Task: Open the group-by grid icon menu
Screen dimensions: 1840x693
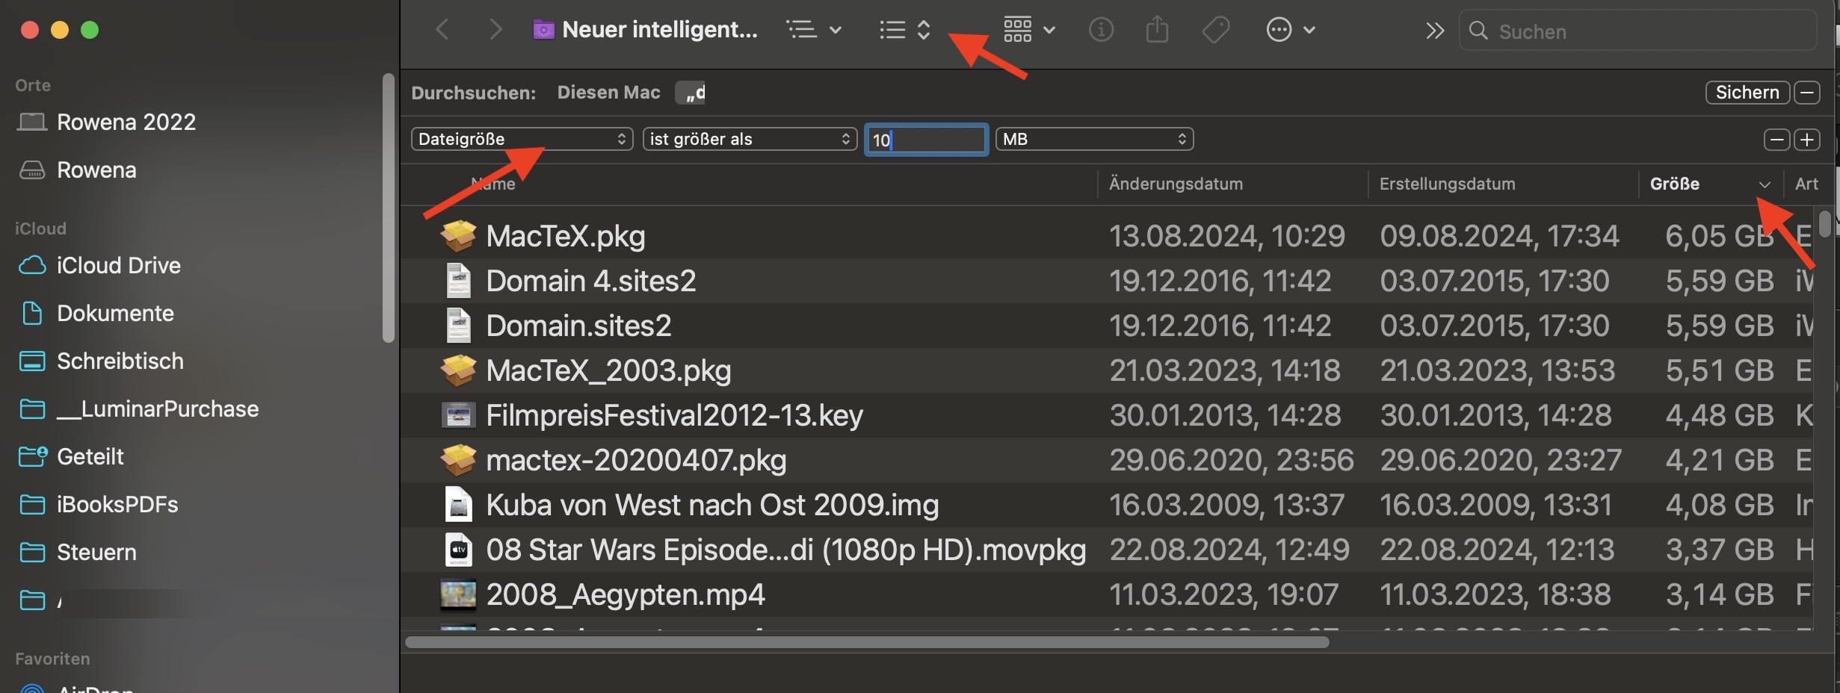Action: click(1028, 31)
